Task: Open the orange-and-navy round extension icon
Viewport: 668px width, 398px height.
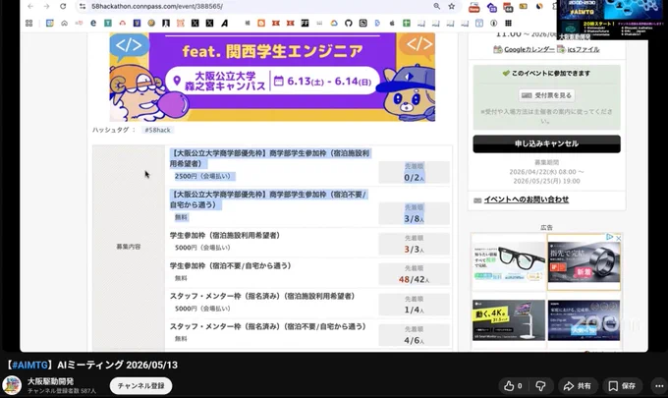Action: pos(539,7)
